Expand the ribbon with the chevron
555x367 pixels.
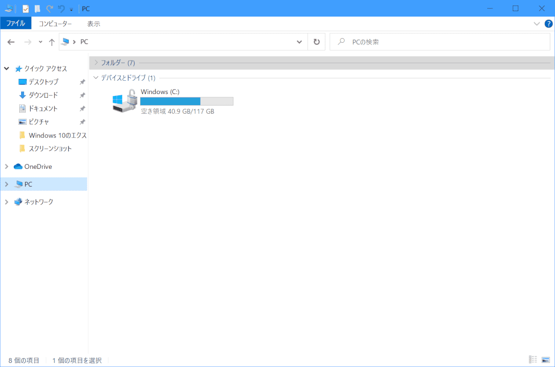(x=537, y=24)
